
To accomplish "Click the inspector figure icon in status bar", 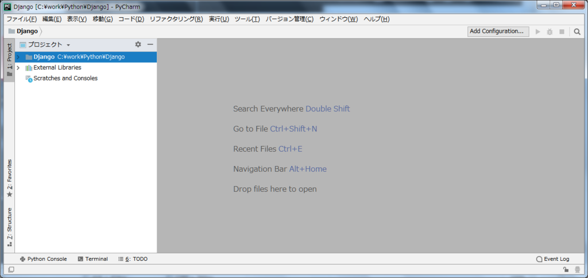I will 578,269.
